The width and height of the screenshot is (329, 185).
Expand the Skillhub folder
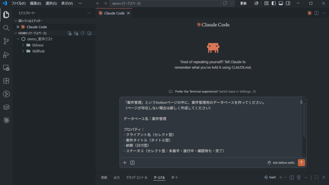click(23, 51)
